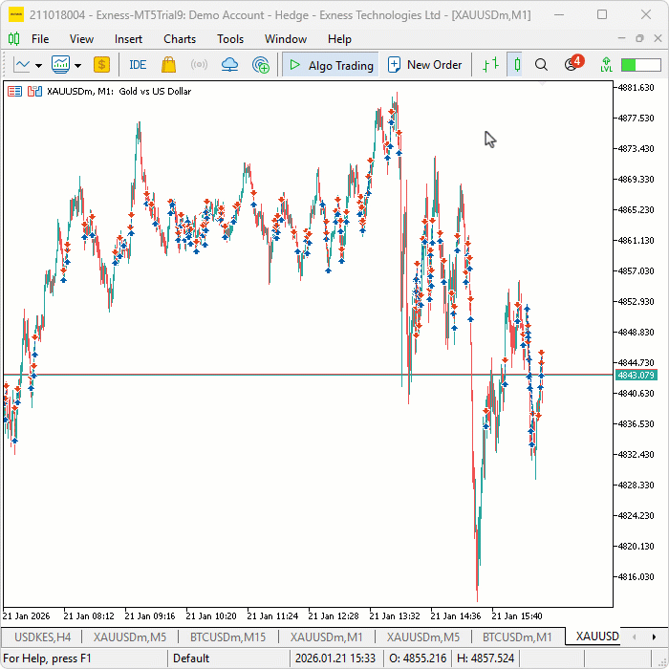
Task: Click the O: 4855.216 status bar value
Action: click(418, 658)
